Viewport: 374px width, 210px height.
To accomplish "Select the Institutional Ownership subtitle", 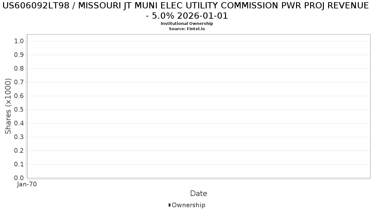I will pos(187,24).
